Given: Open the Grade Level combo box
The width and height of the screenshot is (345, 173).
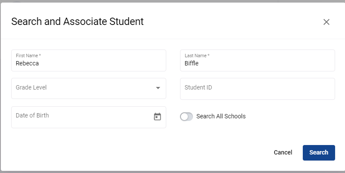Looking at the screenshot, I should click(89, 88).
